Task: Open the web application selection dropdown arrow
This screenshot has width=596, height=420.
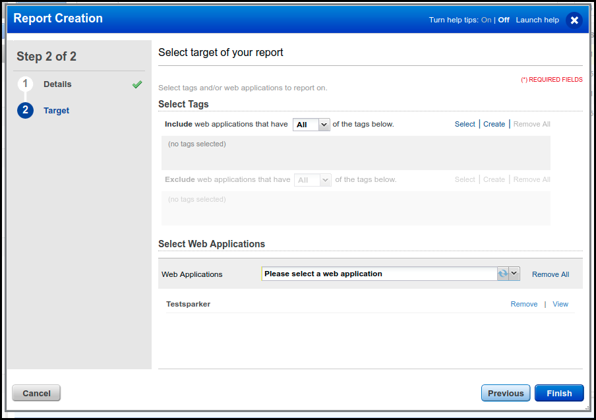Action: [514, 274]
